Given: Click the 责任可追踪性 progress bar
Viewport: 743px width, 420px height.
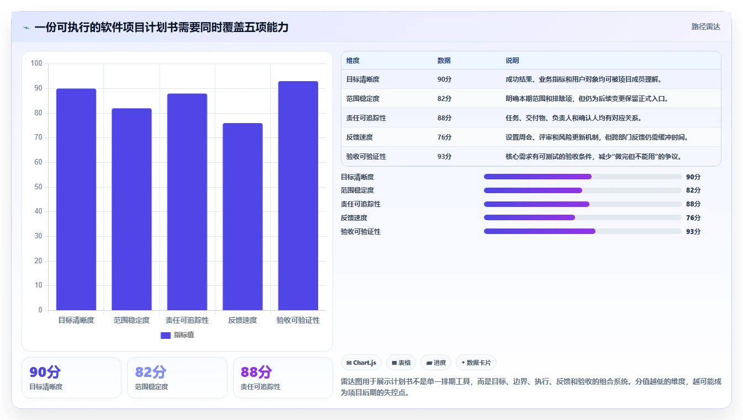Looking at the screenshot, I should coord(582,204).
